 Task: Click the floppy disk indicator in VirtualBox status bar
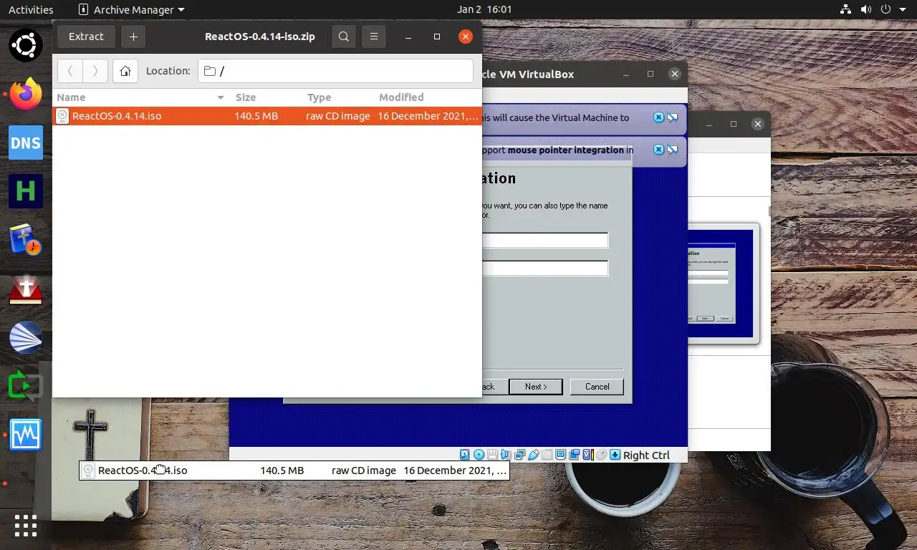pos(492,455)
